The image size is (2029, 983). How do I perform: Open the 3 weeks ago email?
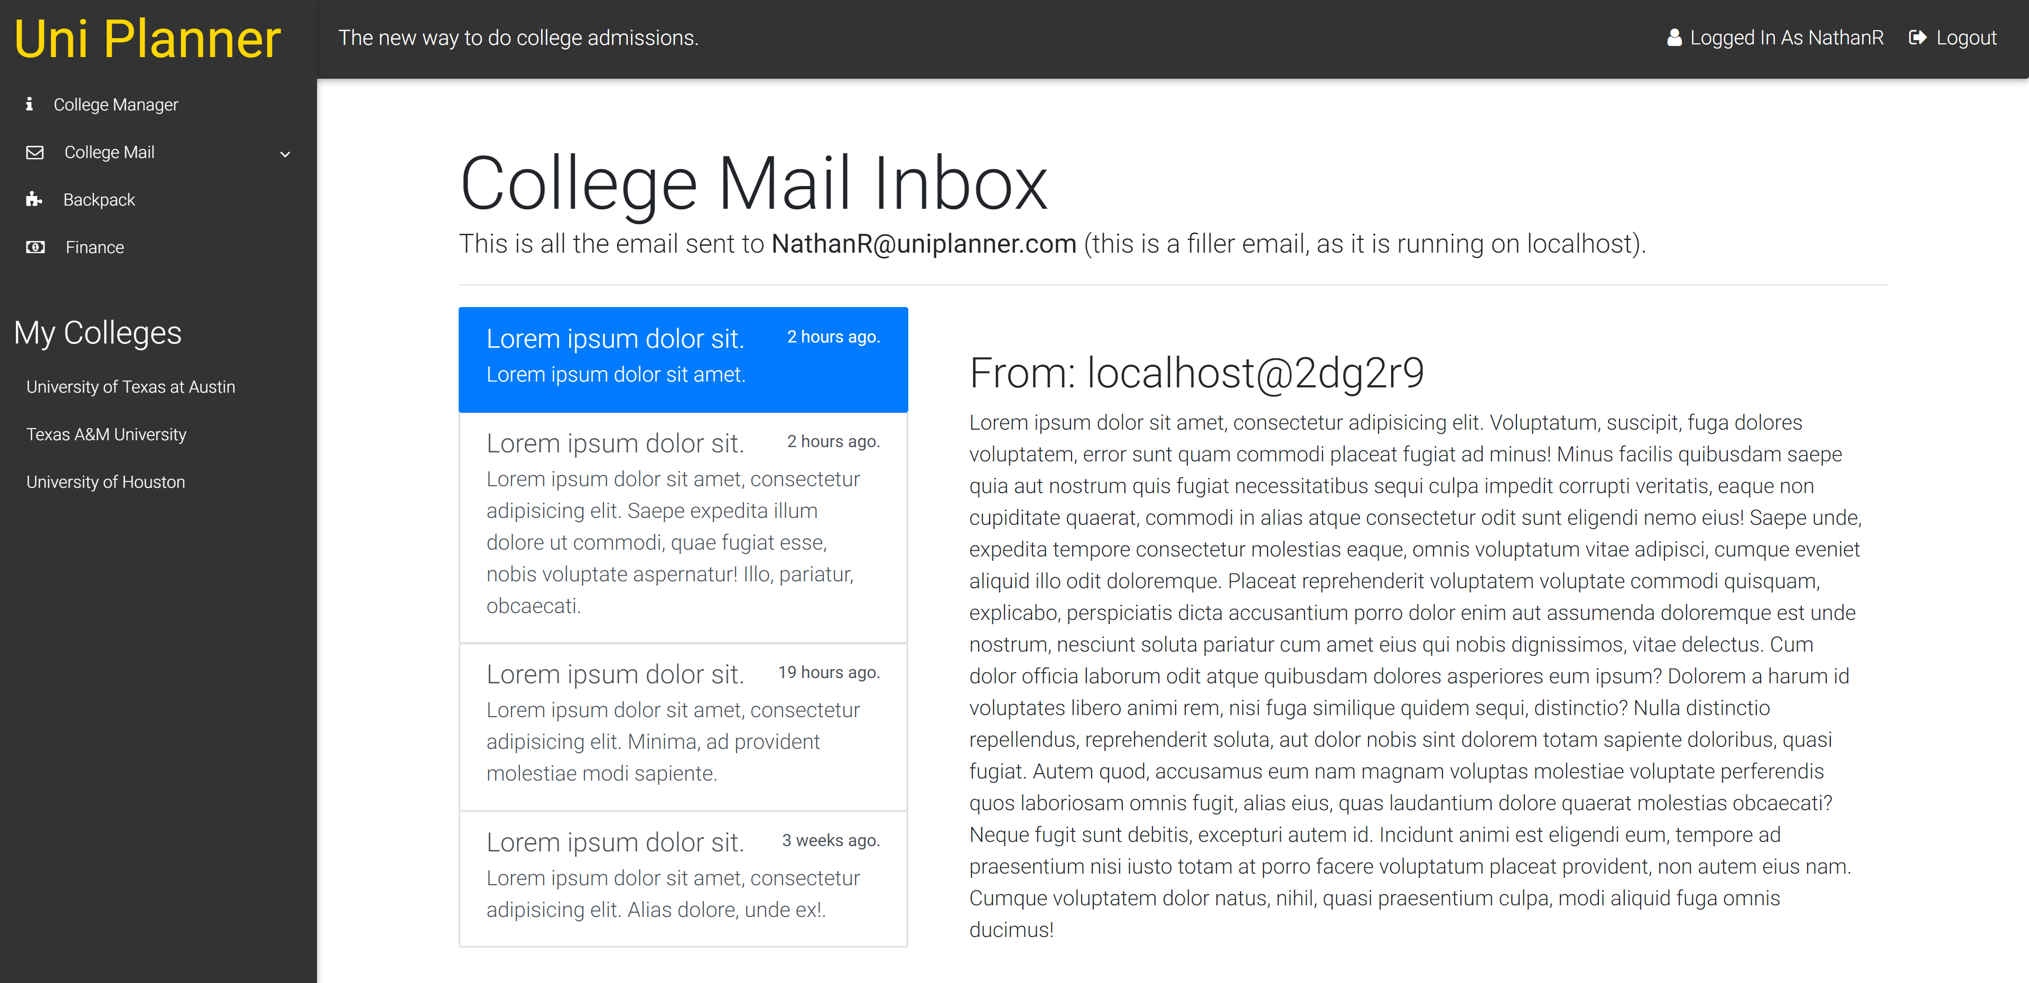coord(682,877)
